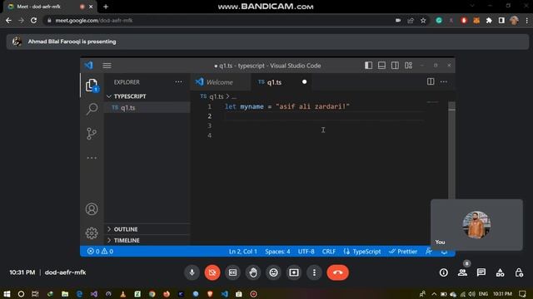Click your self-view thumbnail
Viewport: 533px width, 299px height.
click(x=476, y=225)
